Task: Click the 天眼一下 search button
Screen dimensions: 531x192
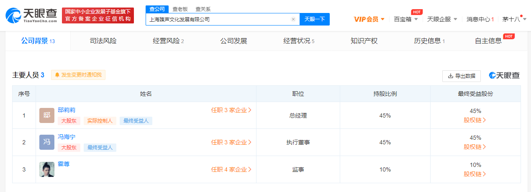Action: (x=315, y=19)
